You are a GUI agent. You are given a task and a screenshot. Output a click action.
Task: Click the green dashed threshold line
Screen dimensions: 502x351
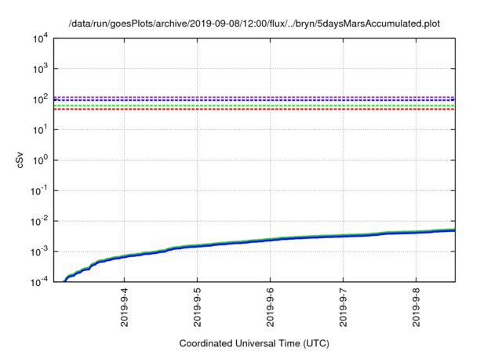pyautogui.click(x=254, y=106)
